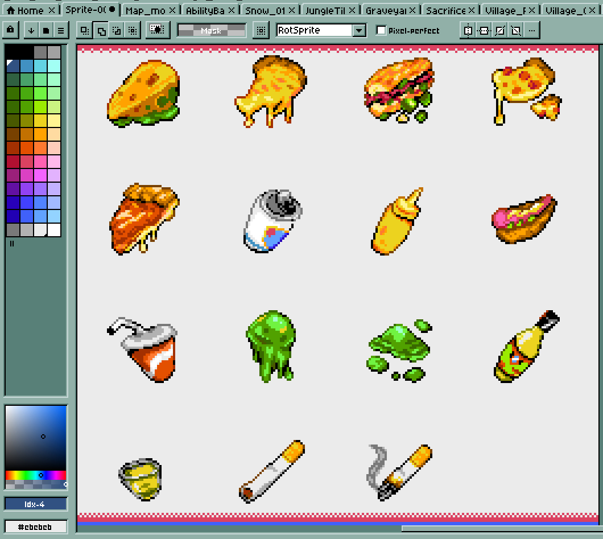Click the Idx-4 foreground color button
The image size is (603, 539).
coord(36,504)
